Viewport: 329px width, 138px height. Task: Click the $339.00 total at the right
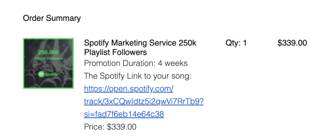pos(292,43)
